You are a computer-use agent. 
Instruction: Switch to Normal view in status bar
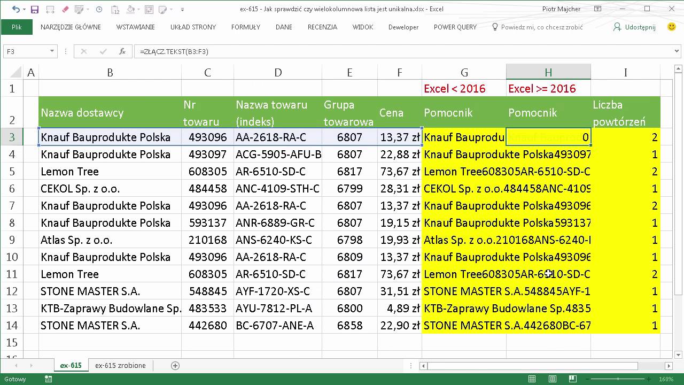pyautogui.click(x=532, y=379)
